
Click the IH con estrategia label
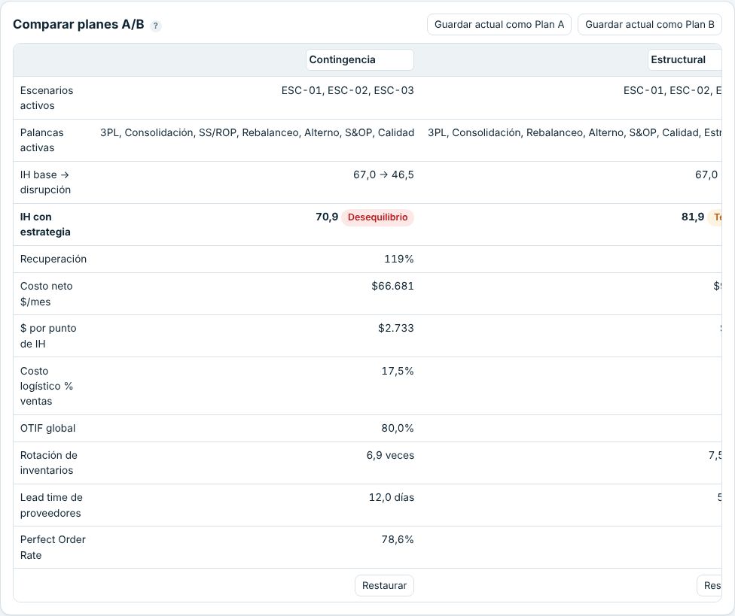pos(45,224)
